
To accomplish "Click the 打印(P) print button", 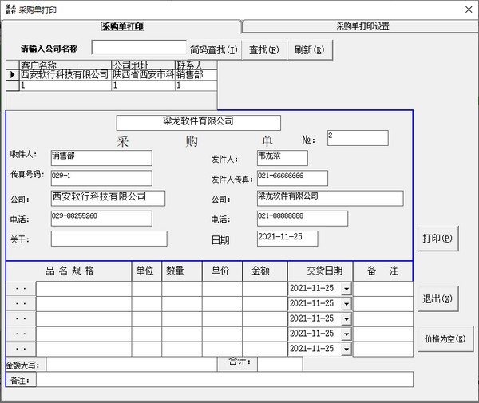I will coord(437,238).
